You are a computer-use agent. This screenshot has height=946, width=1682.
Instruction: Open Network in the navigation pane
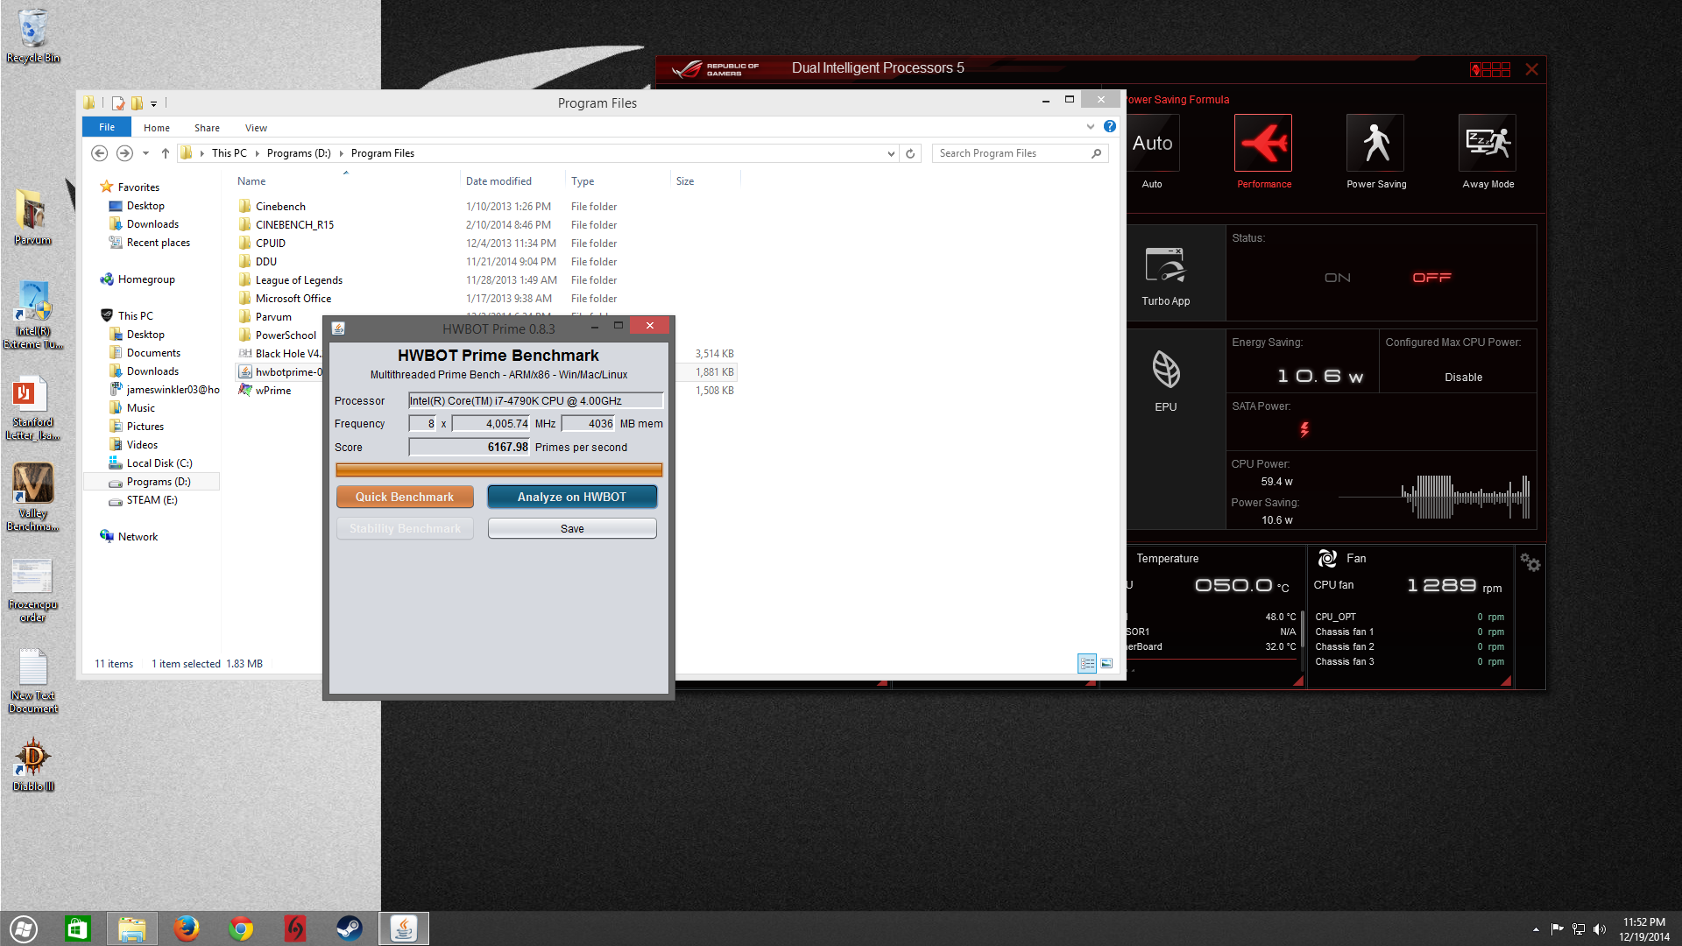[138, 537]
